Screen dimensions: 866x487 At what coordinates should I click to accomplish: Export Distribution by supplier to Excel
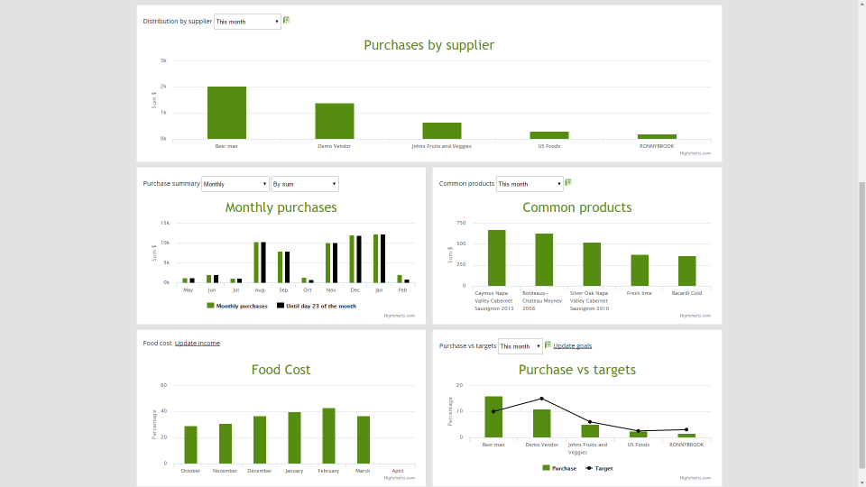[286, 21]
